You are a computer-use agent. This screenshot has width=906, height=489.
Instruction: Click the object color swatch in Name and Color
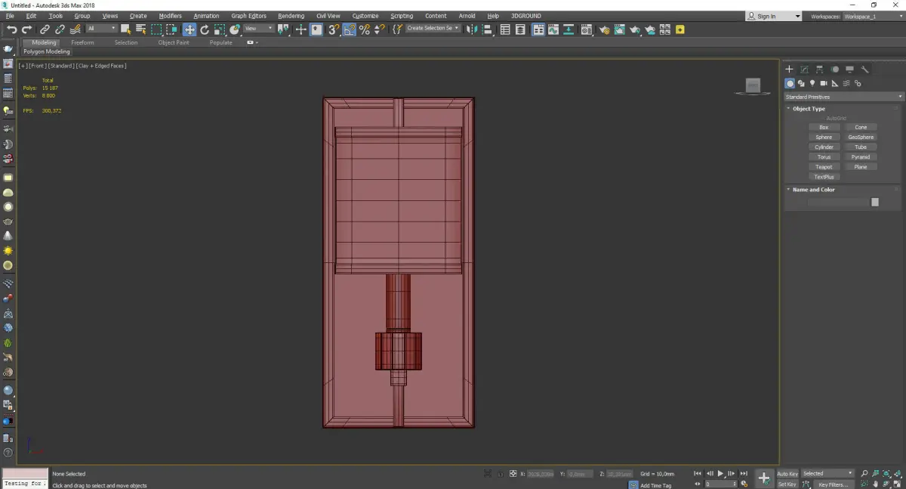(x=874, y=202)
